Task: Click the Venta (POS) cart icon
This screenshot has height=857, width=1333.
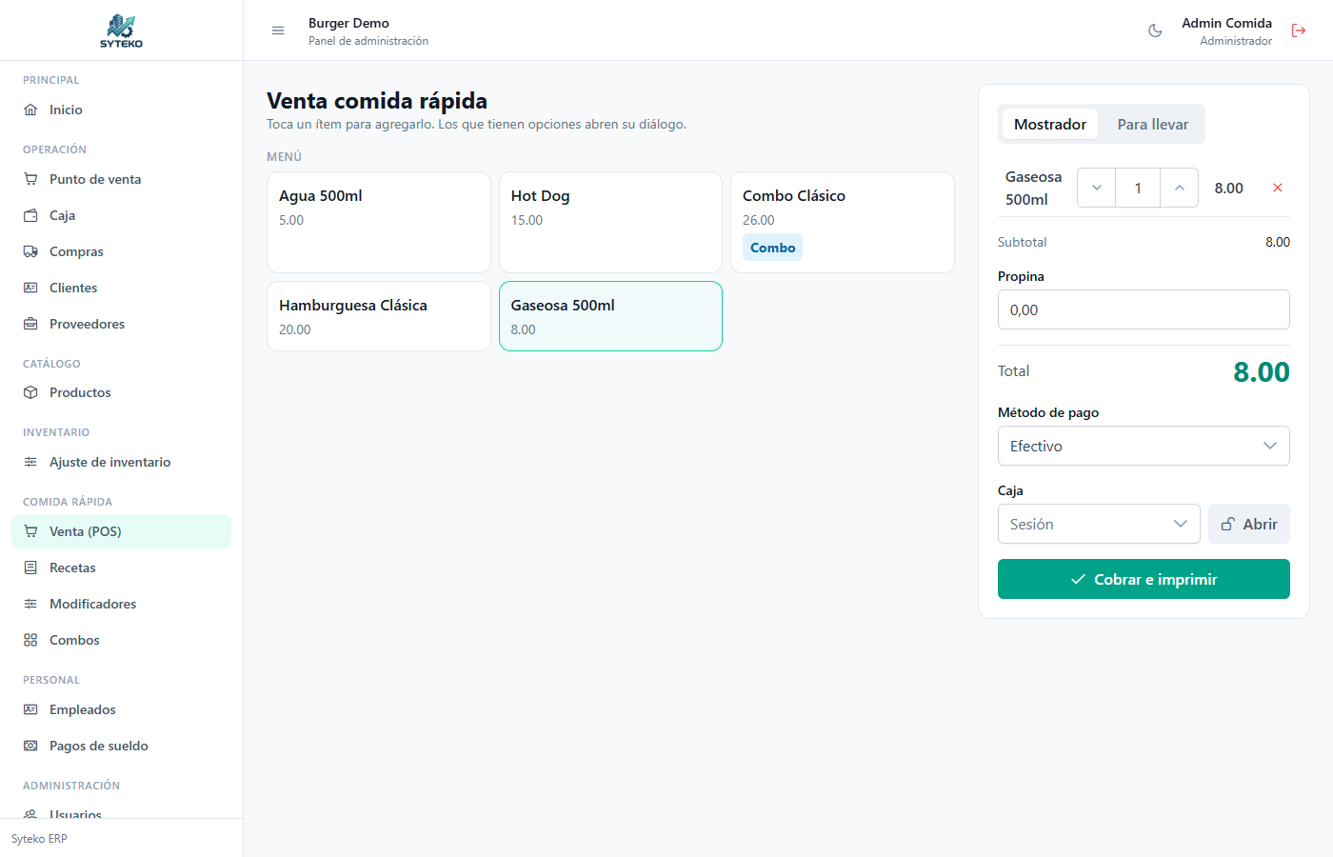Action: coord(30,531)
